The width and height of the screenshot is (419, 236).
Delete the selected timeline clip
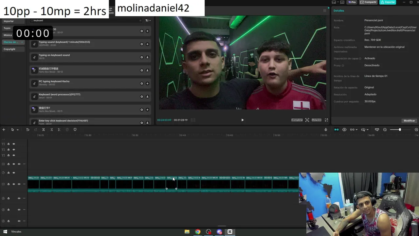(67, 129)
